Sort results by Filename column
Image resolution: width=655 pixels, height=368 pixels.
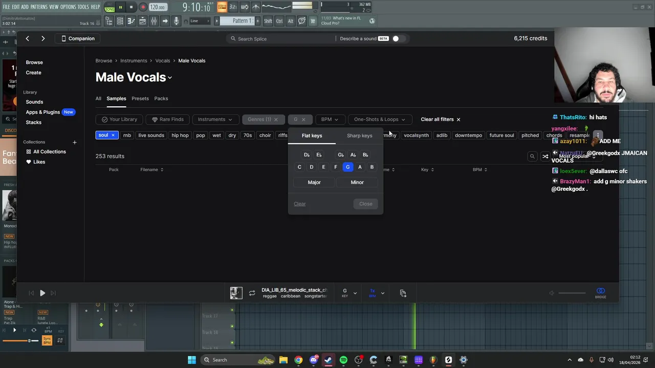[151, 170]
